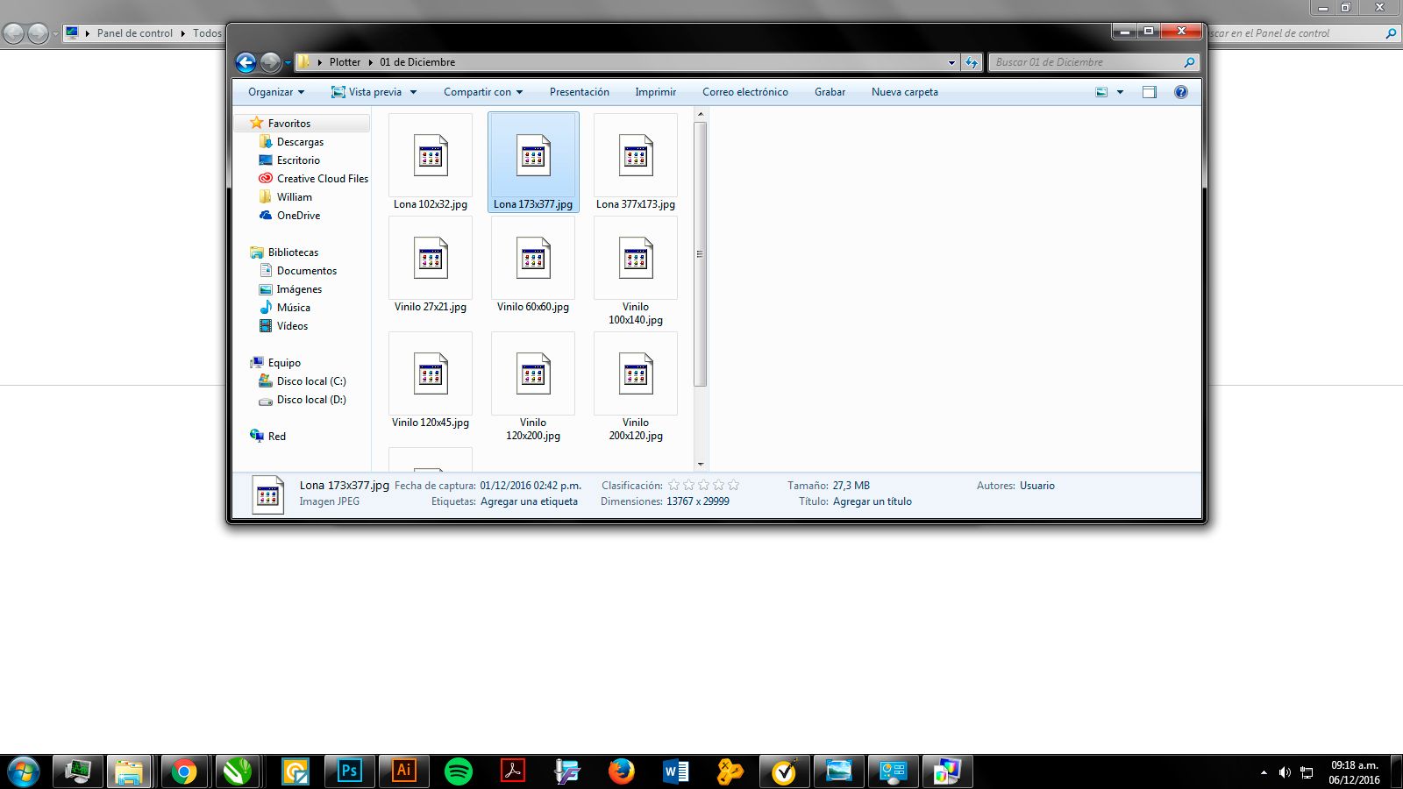Open Microsoft Word from the taskbar
The width and height of the screenshot is (1403, 789).
click(x=676, y=771)
